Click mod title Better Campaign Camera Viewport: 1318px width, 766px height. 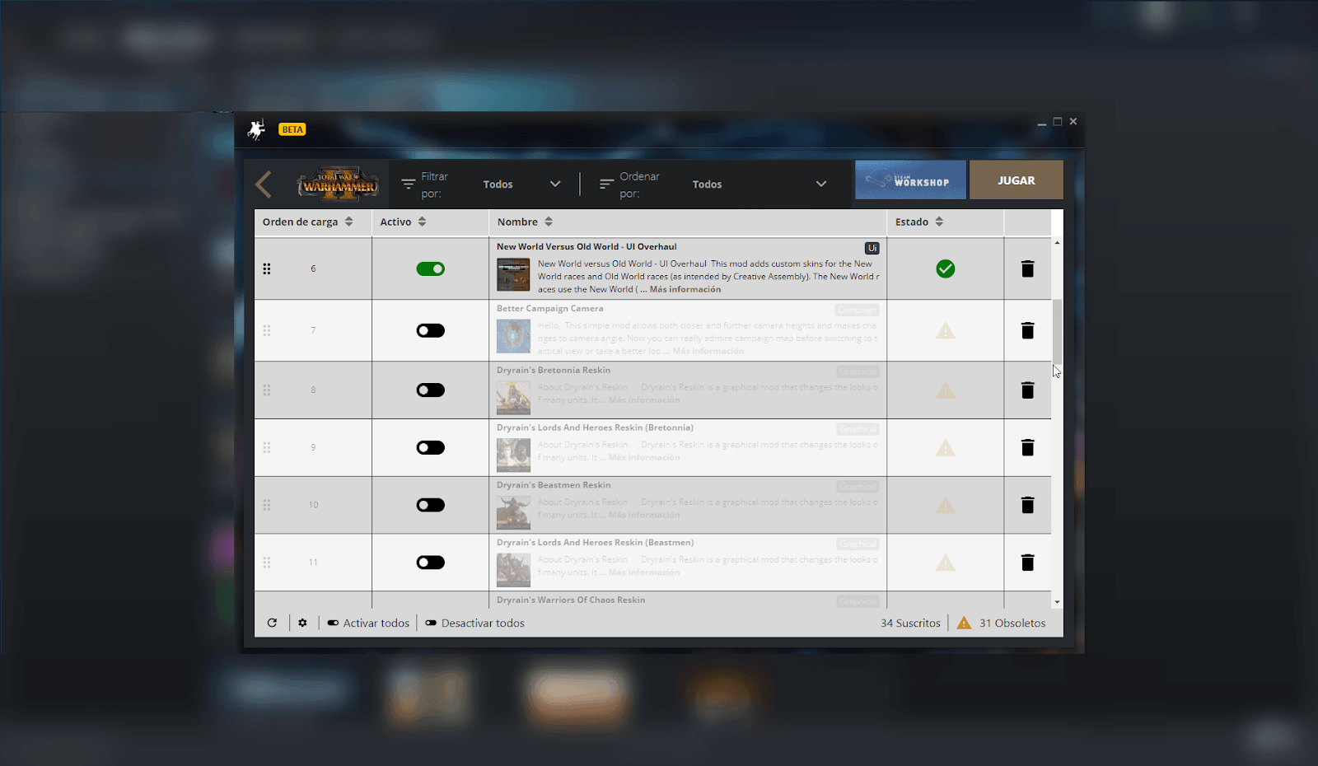tap(550, 308)
